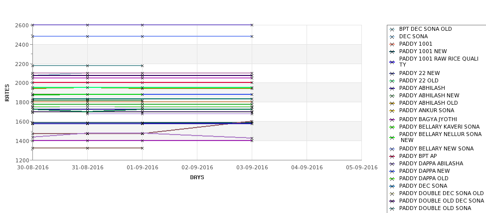Click the DEC SONA legend marker icon
The height and width of the screenshot is (213, 486).
(392, 37)
